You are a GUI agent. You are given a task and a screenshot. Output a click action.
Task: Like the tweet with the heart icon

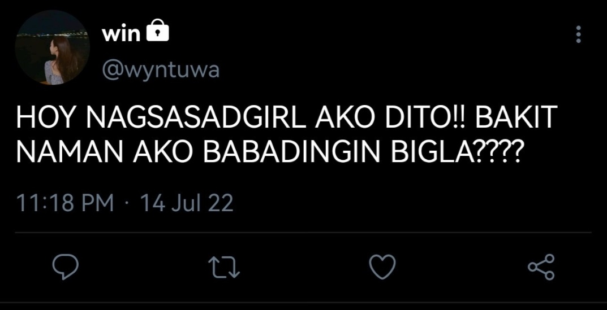tap(382, 267)
